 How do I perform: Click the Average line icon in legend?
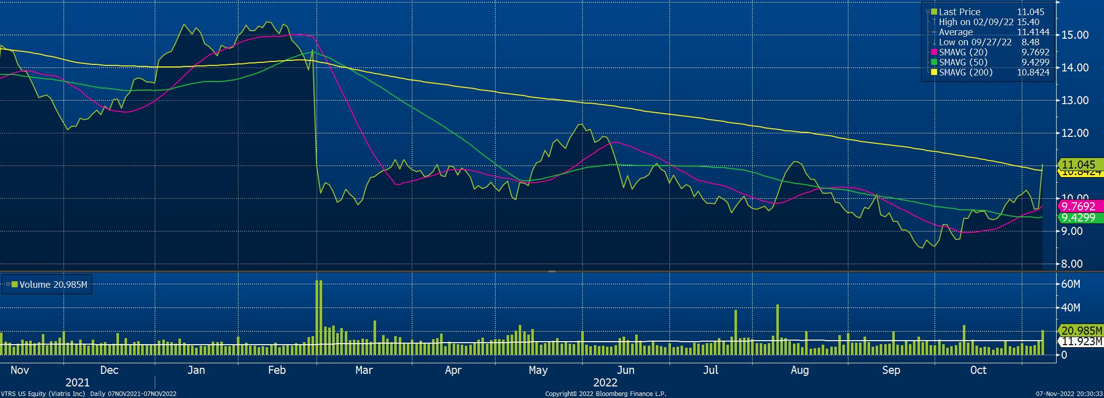(934, 32)
